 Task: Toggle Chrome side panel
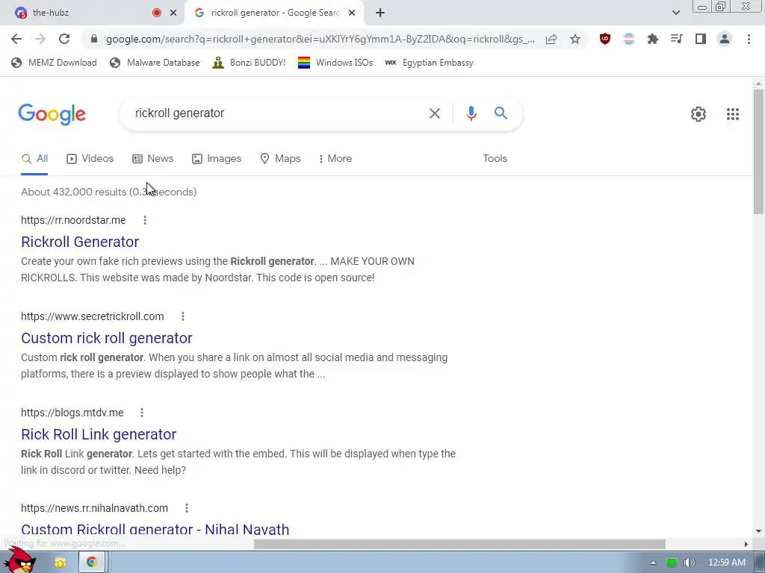point(701,39)
